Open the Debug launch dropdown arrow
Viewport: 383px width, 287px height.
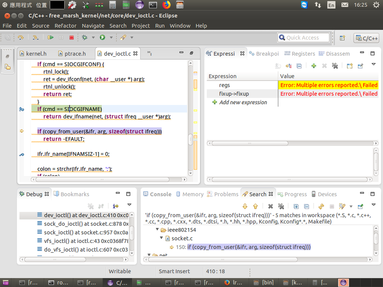(x=93, y=38)
